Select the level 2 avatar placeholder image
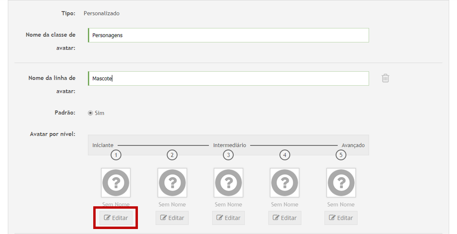Image resolution: width=457 pixels, height=234 pixels. (172, 183)
